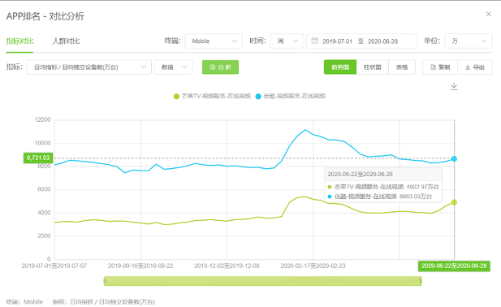
Task: Open the 单位 万 dropdown
Action: 468,41
